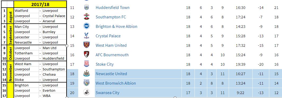Click the Huddersfield Town club crest
This screenshot has height=98, width=282.
pyautogui.click(x=86, y=7)
